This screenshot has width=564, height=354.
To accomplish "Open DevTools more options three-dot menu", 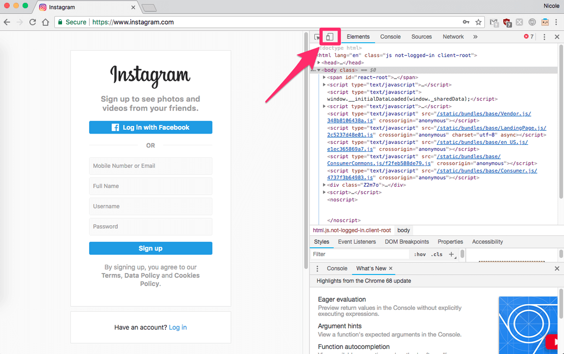I will [x=544, y=37].
